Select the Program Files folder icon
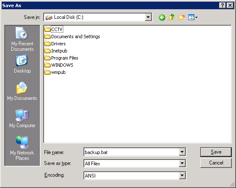This screenshot has height=188, width=236. pyautogui.click(x=47, y=57)
